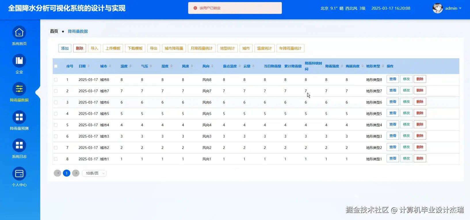Check the row 2 城市7 checkbox
Image resolution: width=470 pixels, height=220 pixels.
pos(56,91)
